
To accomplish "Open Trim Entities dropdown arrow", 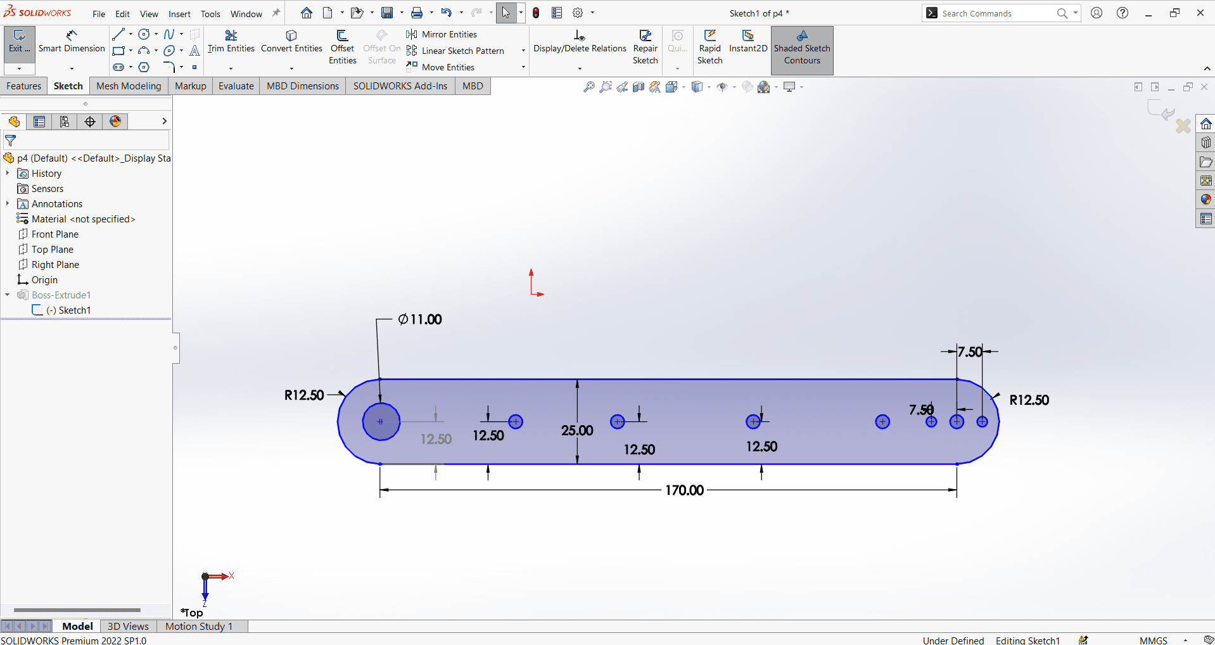I will (231, 68).
